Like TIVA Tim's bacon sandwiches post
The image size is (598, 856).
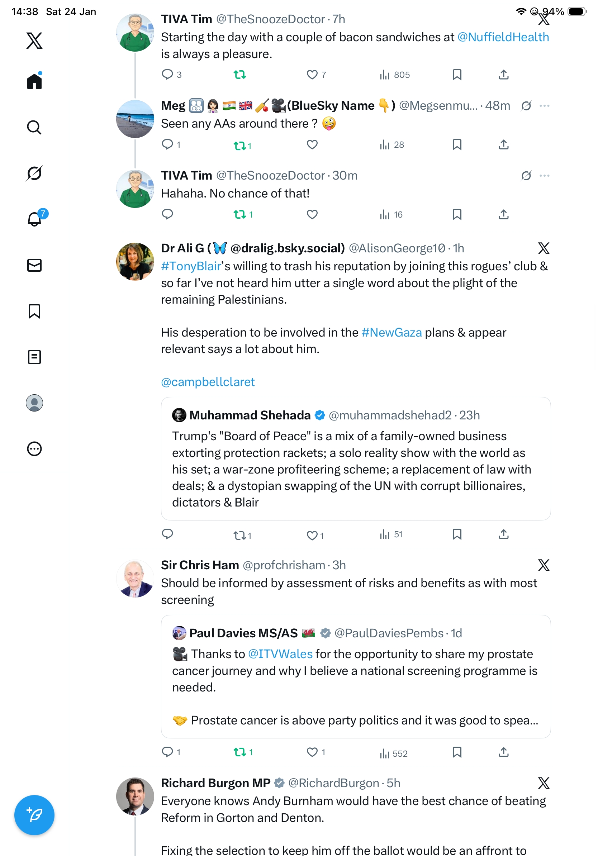point(312,75)
